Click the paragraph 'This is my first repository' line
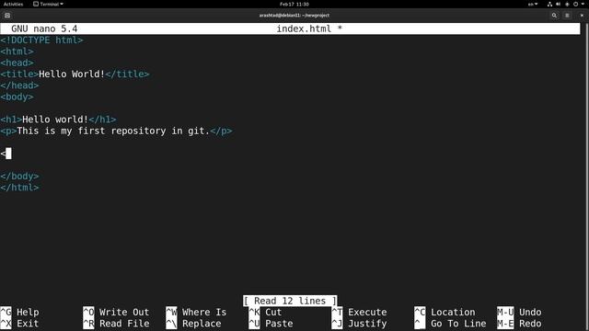Screen dimensions: 589x331 (116, 131)
